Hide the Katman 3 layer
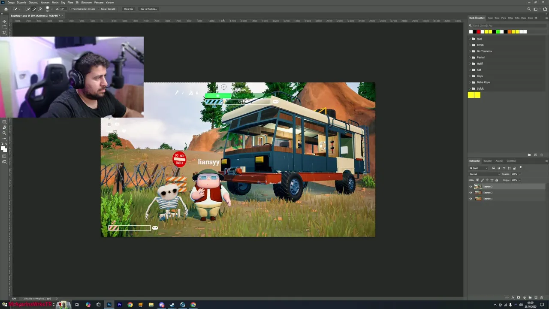Screen dimensions: 549x309 pos(471,187)
